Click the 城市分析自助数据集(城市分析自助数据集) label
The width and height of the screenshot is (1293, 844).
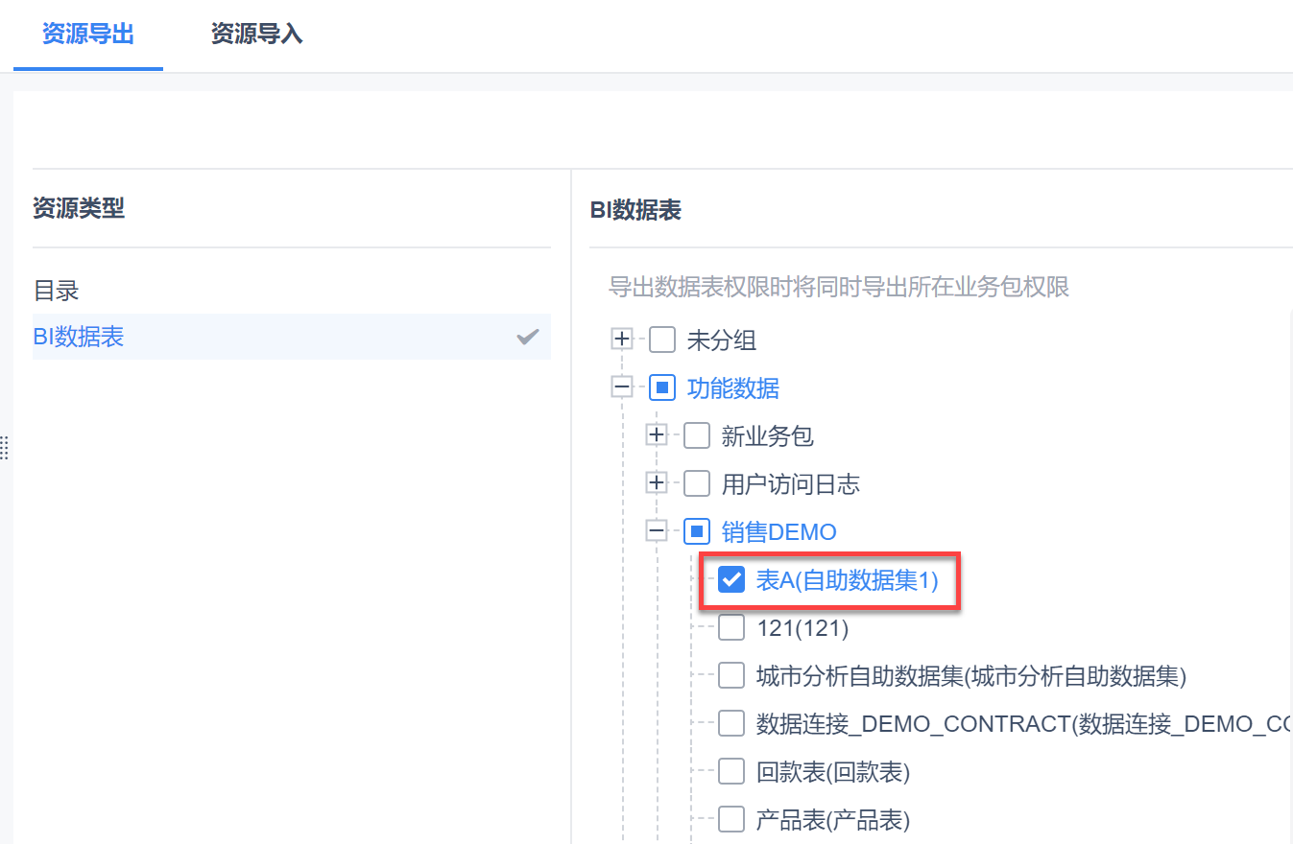[x=971, y=676]
